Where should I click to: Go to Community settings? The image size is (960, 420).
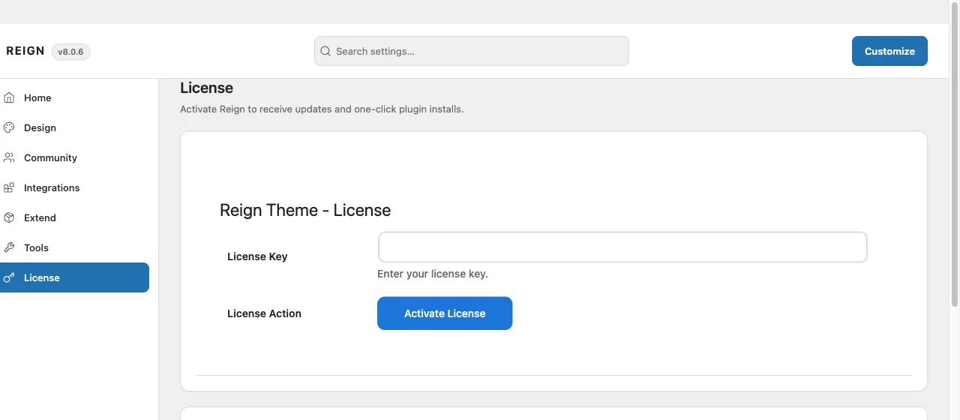(74, 157)
